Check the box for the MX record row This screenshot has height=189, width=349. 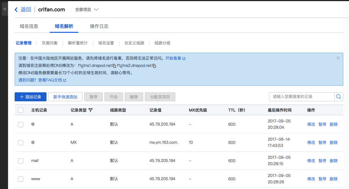click(x=21, y=143)
